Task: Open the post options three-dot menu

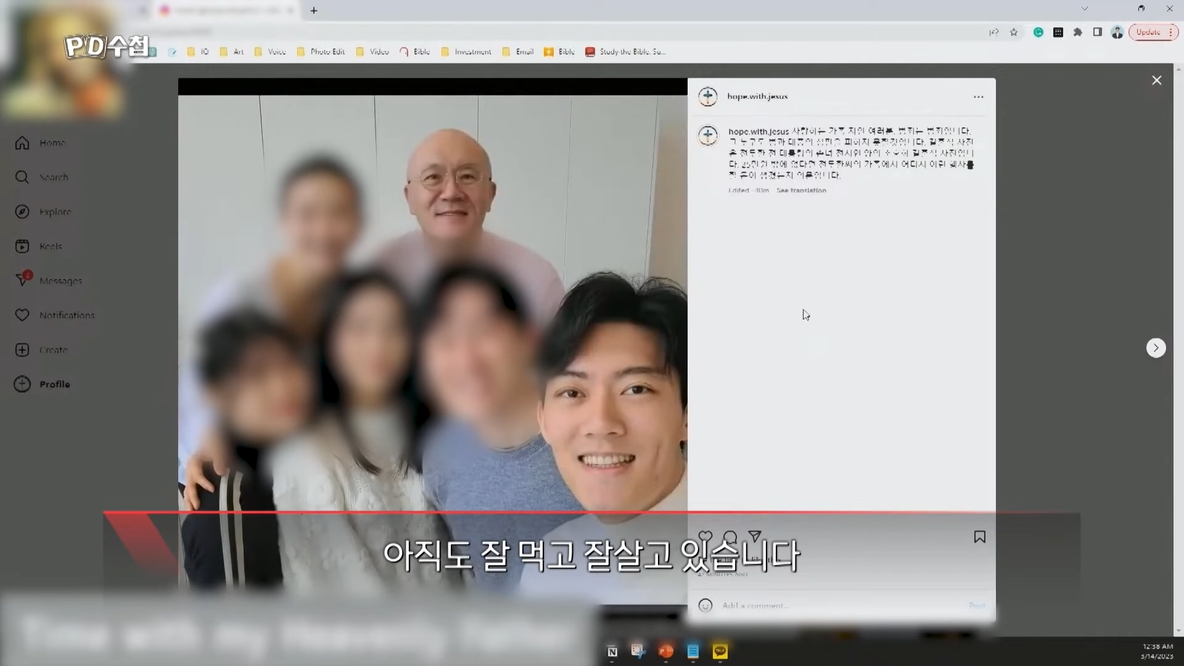Action: (979, 97)
